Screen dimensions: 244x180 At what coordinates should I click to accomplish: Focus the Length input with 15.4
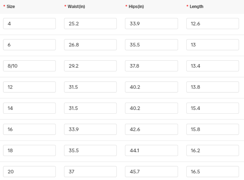pyautogui.click(x=213, y=108)
